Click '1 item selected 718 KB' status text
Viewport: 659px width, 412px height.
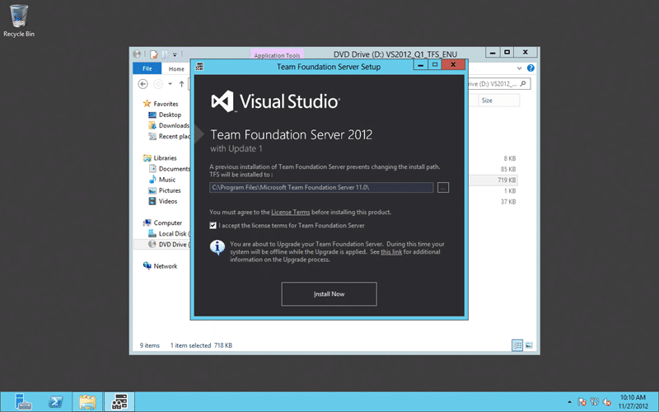pos(201,345)
